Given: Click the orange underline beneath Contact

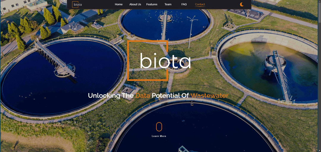Looking at the screenshot, I should (200, 7).
